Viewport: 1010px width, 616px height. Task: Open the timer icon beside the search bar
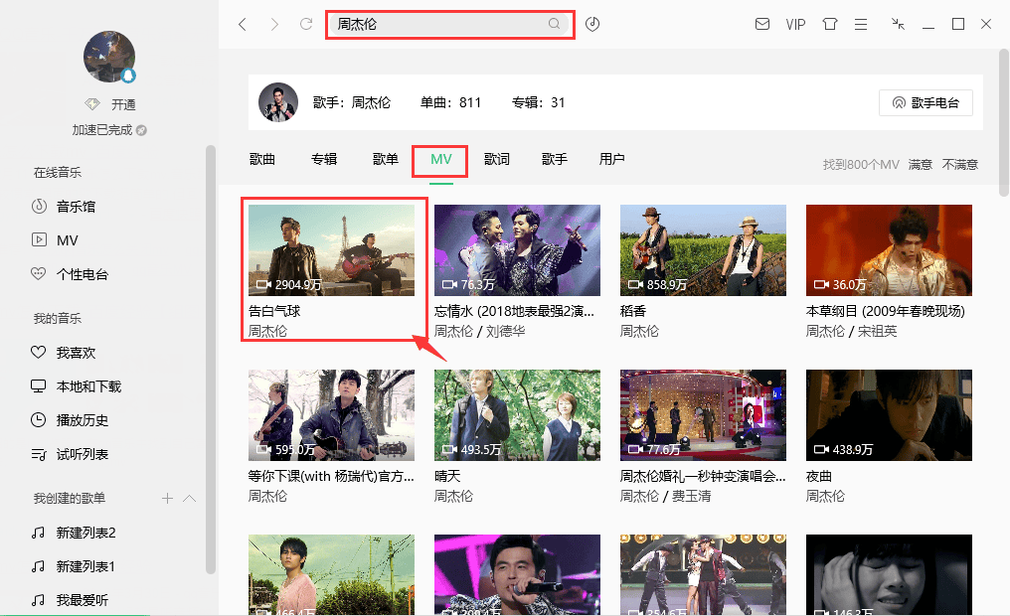(592, 24)
